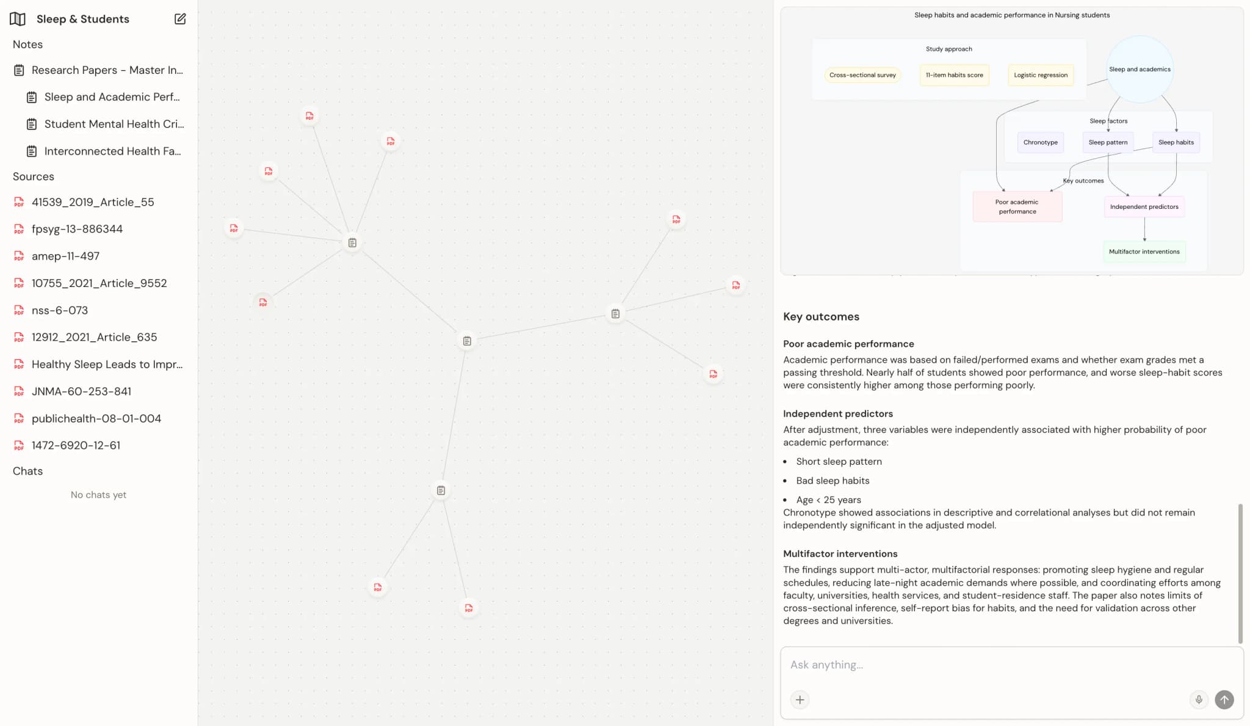Click the Sources section header
The height and width of the screenshot is (726, 1250).
click(x=34, y=176)
